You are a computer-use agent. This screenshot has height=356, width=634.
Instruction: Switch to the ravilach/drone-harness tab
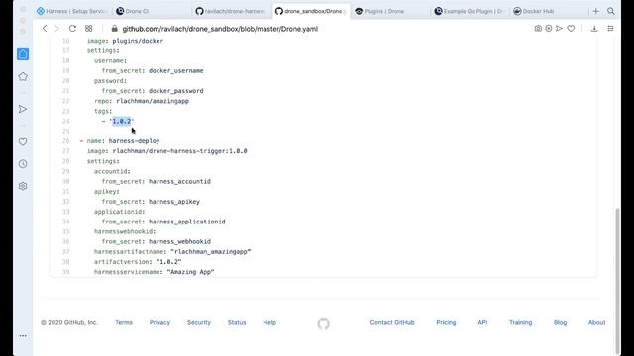[231, 11]
